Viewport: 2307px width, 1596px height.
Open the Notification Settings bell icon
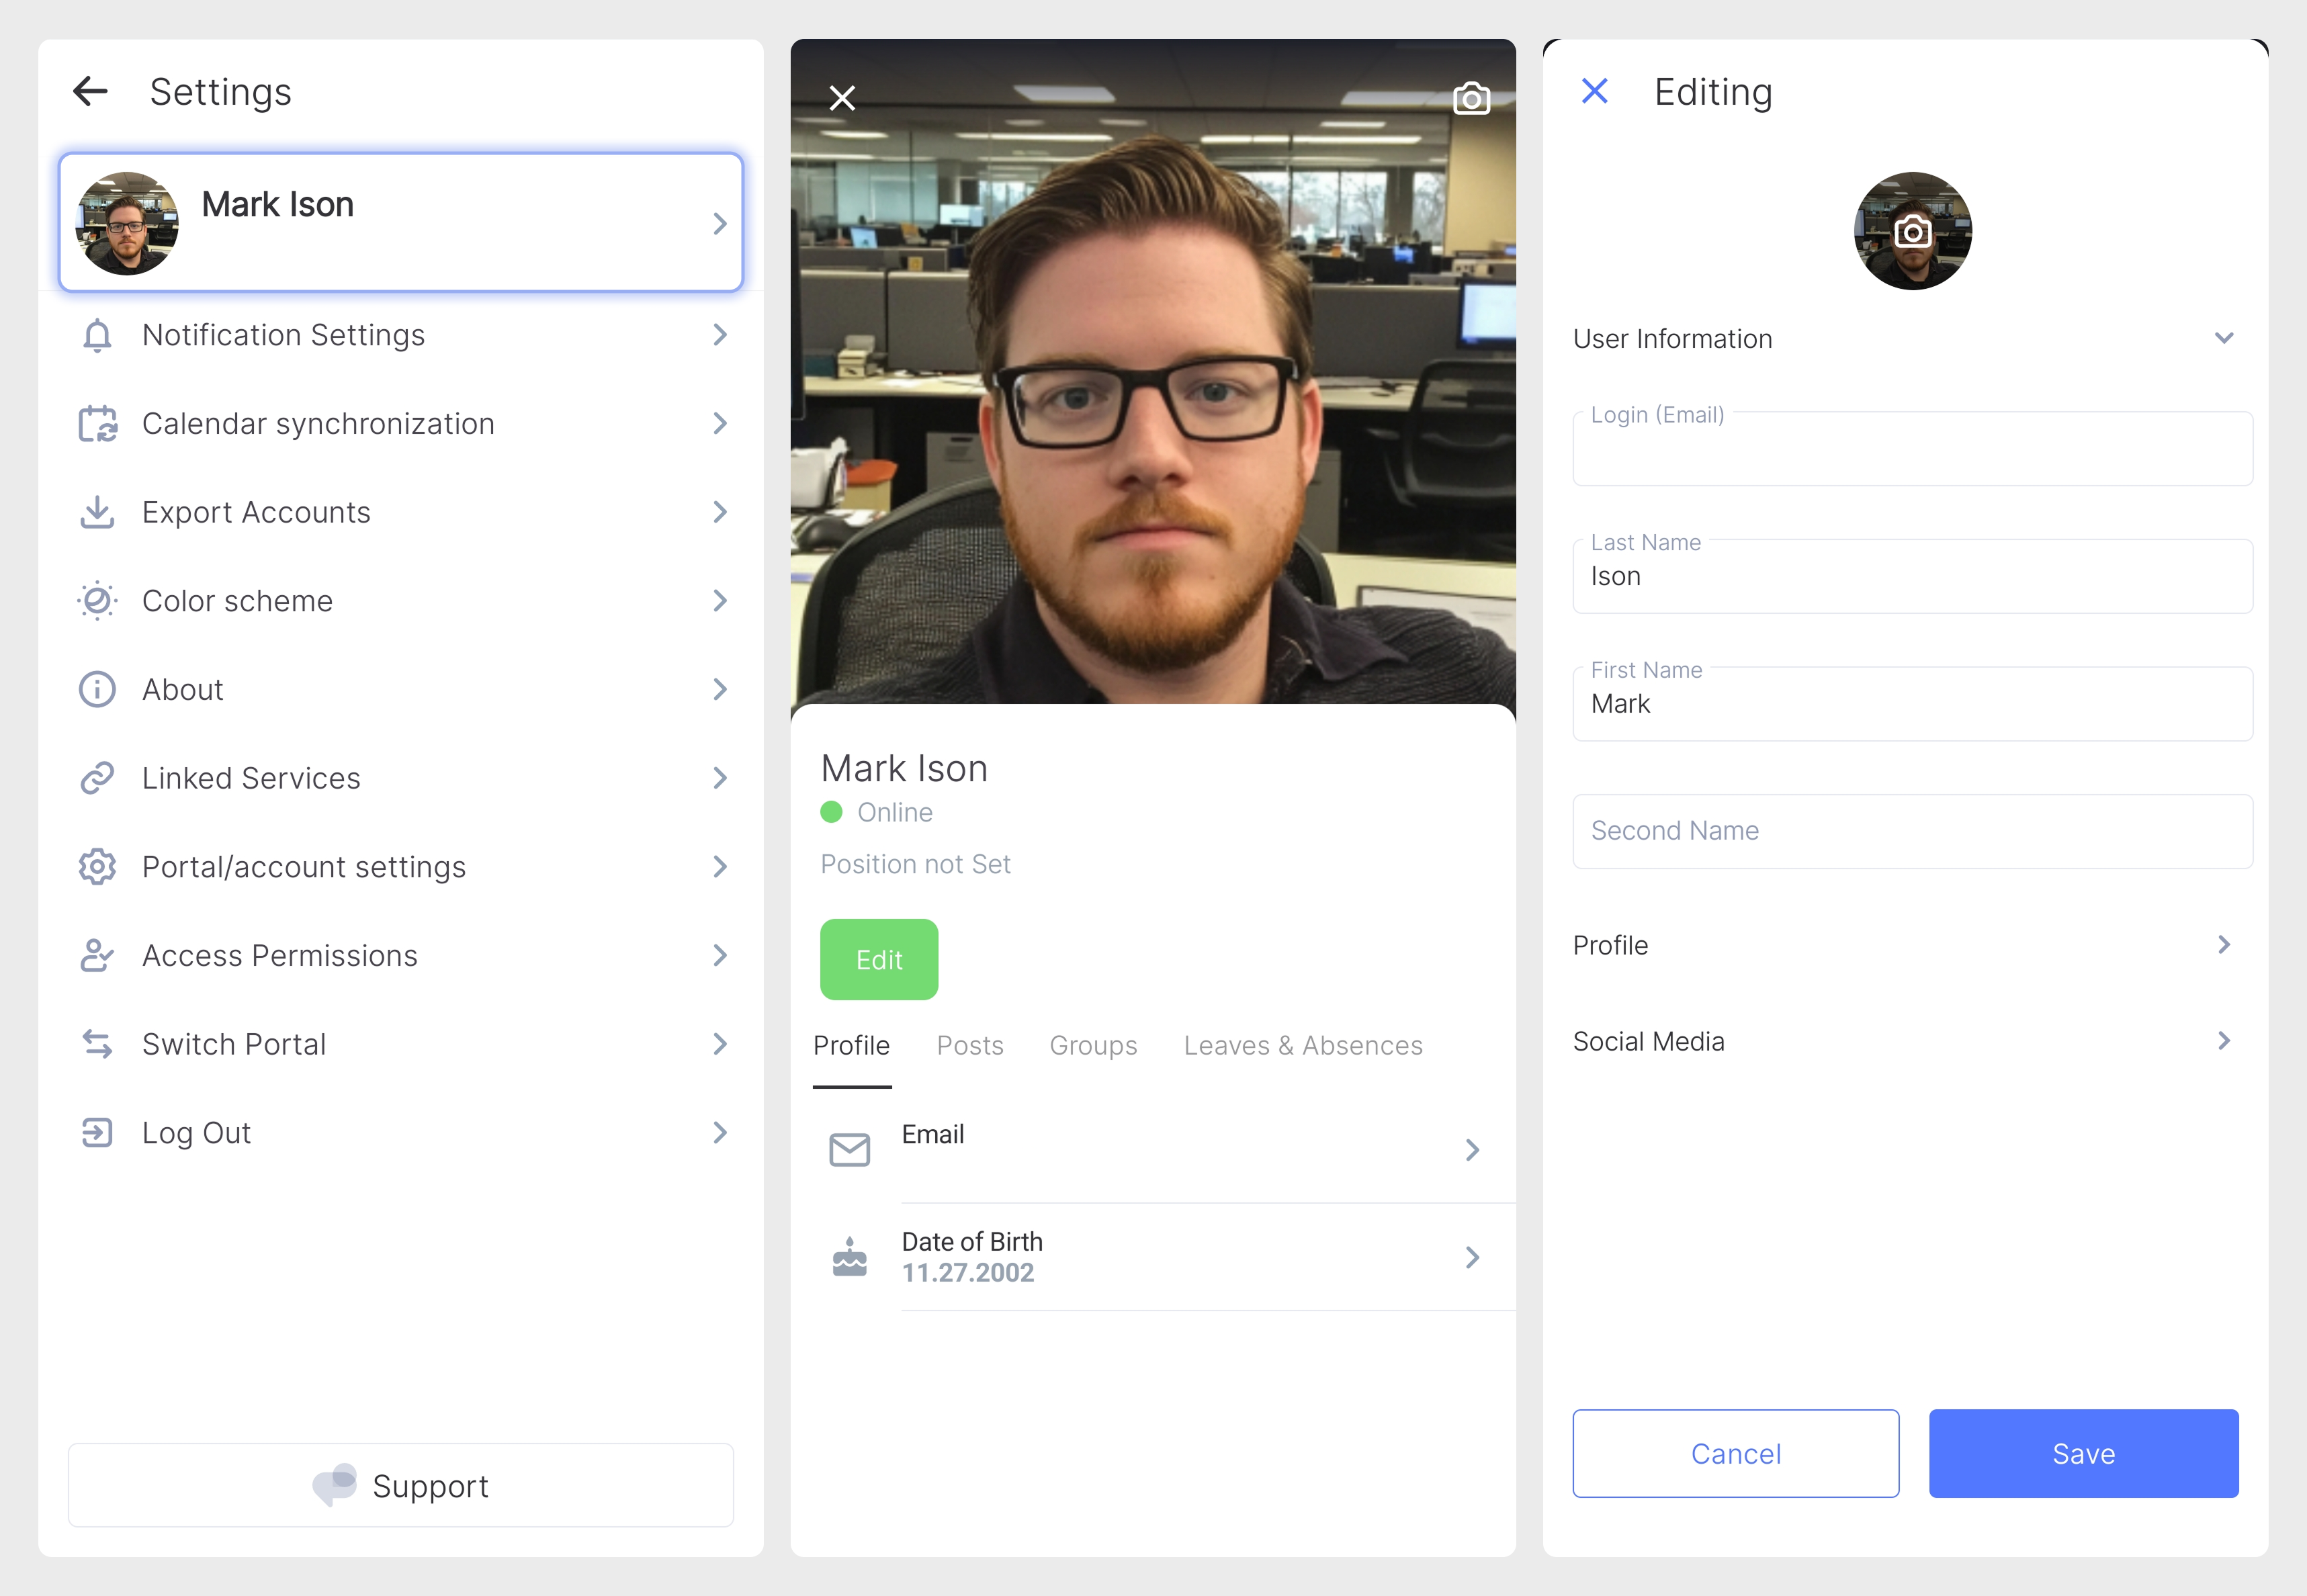(97, 335)
